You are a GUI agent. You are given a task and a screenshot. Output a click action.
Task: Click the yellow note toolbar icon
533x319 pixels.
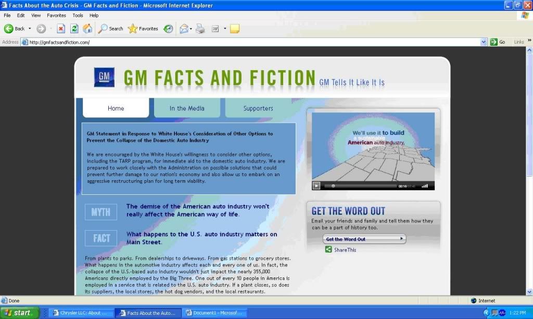235,29
